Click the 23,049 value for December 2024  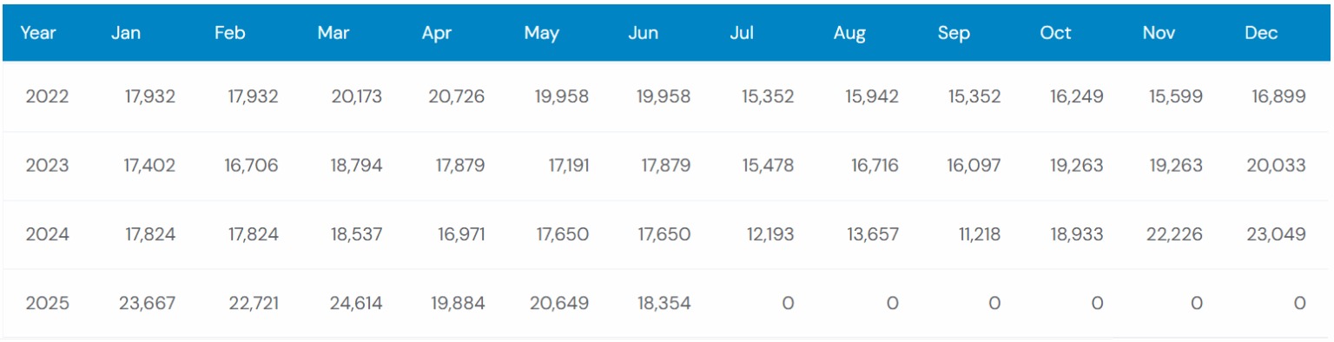coord(1277,234)
